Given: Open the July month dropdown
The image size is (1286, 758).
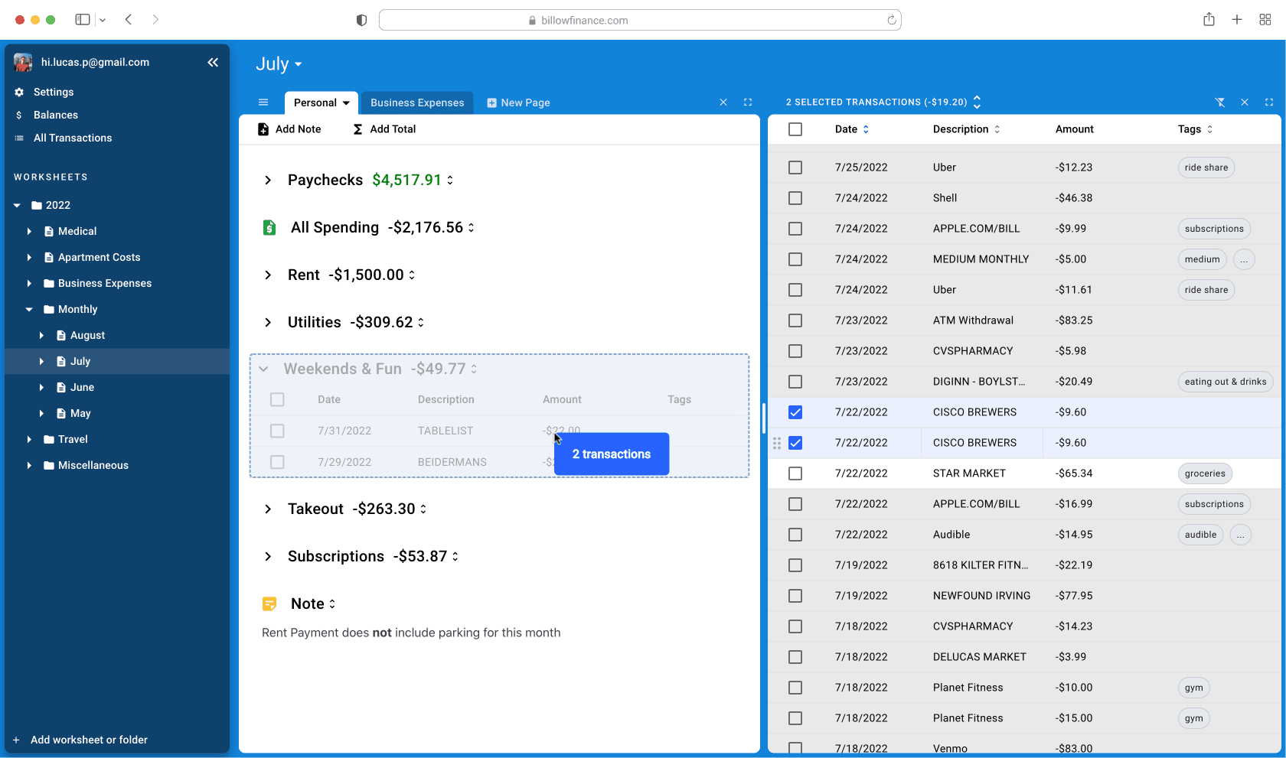Looking at the screenshot, I should tap(279, 64).
